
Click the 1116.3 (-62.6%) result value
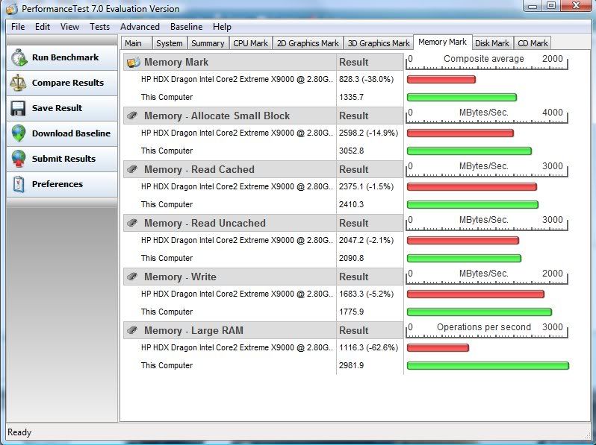(x=369, y=347)
